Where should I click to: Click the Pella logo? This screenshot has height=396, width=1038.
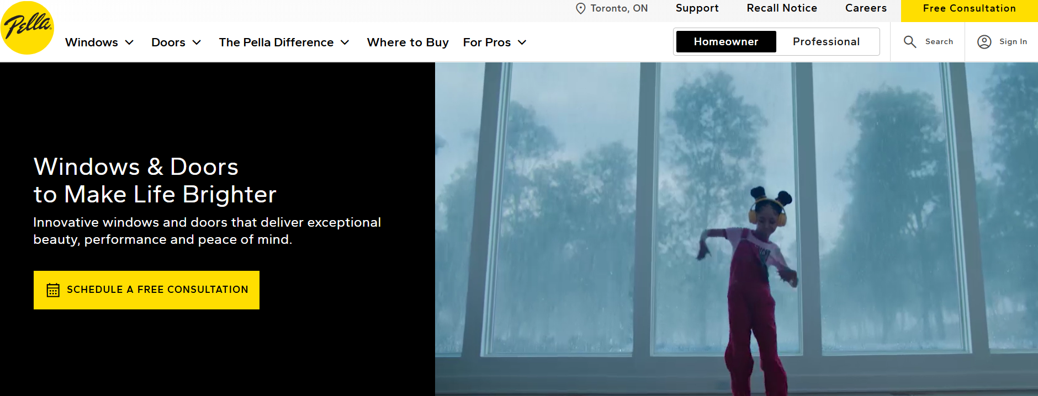[x=27, y=28]
